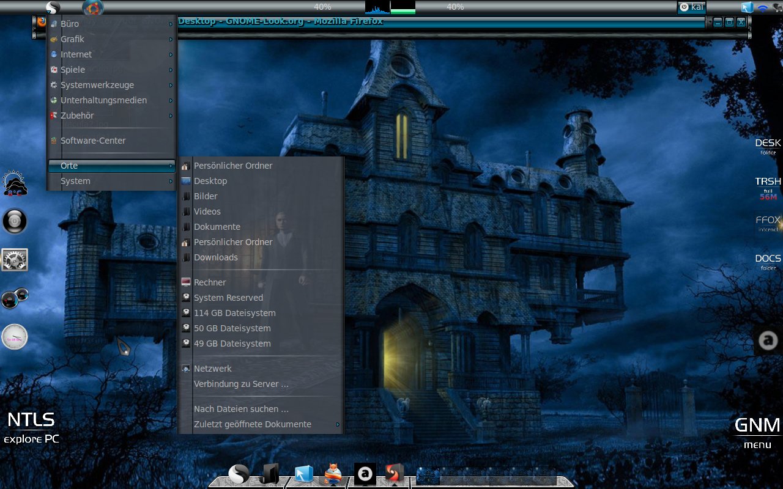Open the gear settings icon on the left

click(x=15, y=260)
